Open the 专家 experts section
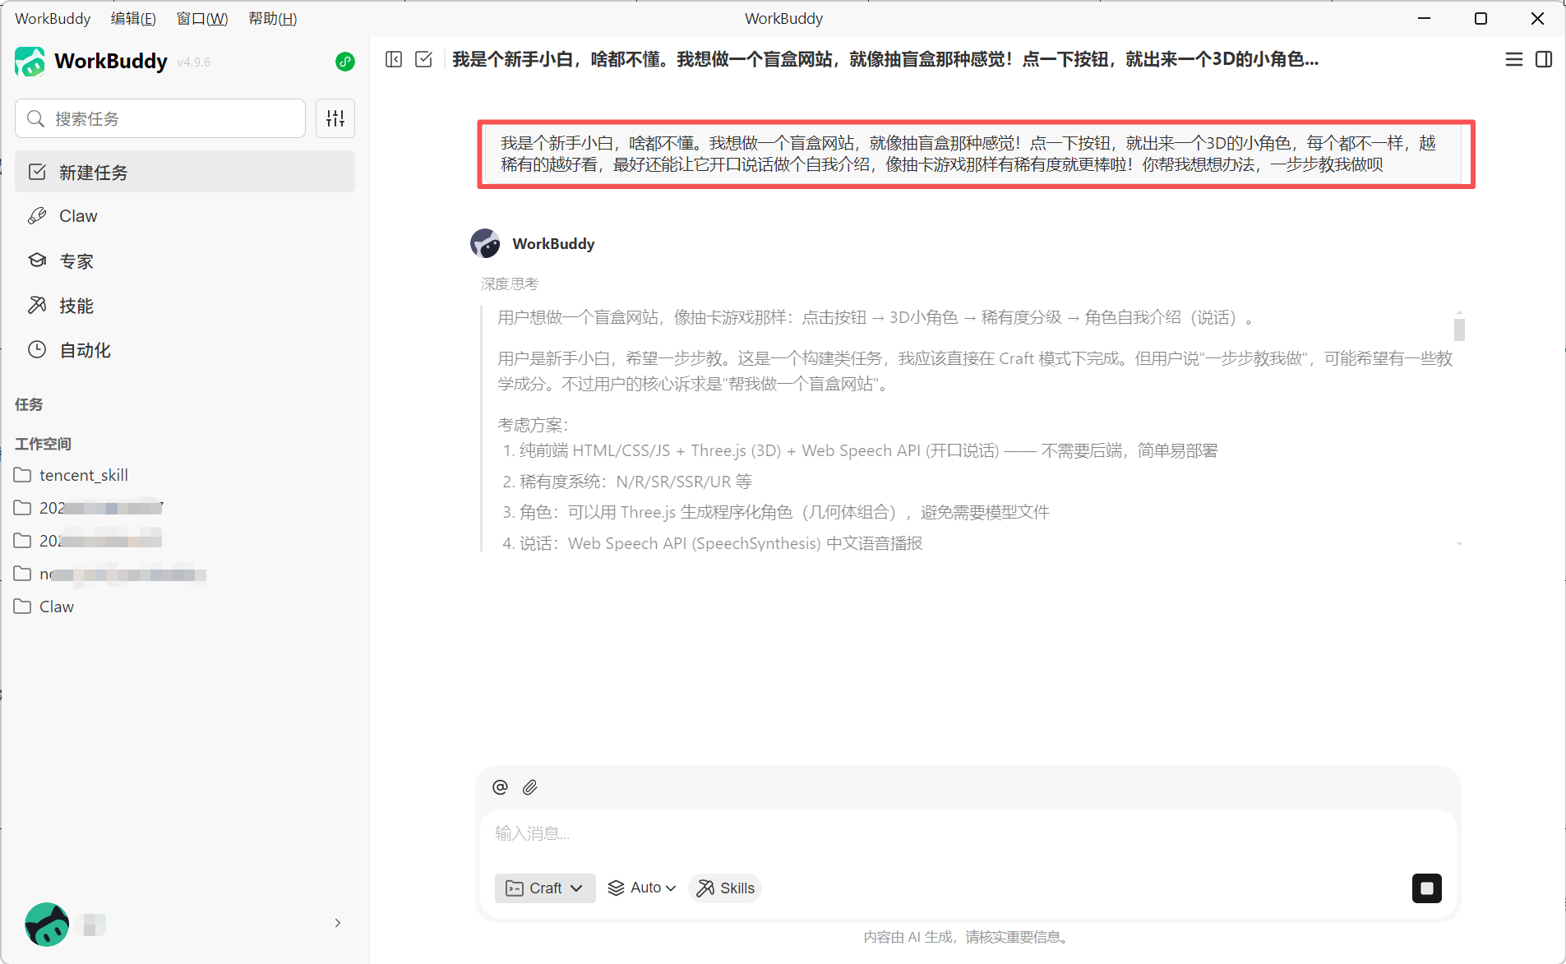 coord(185,261)
